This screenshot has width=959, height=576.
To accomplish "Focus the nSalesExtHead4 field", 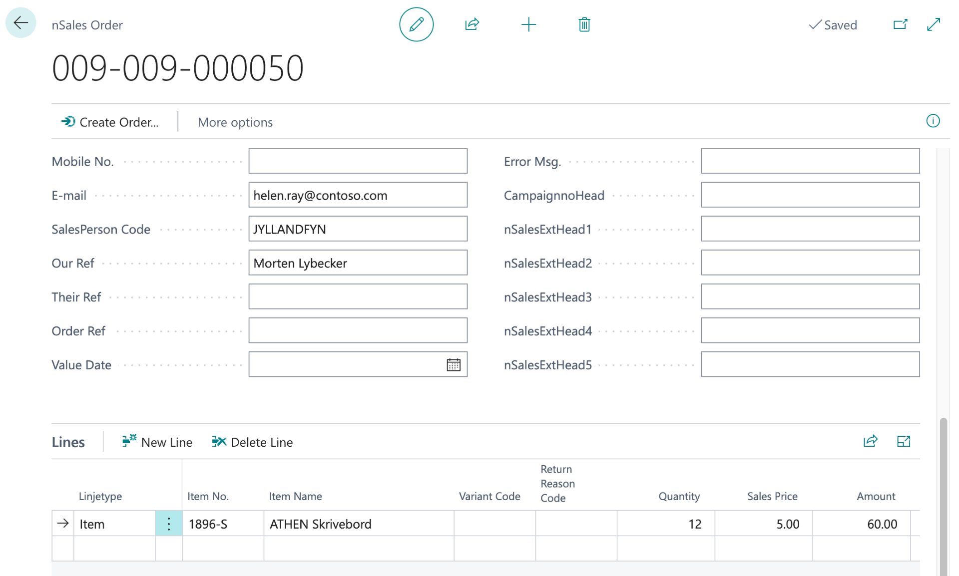I will point(810,330).
